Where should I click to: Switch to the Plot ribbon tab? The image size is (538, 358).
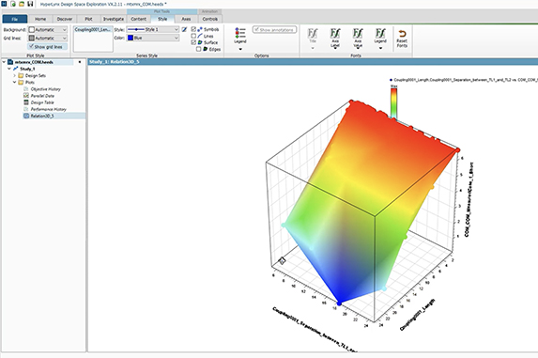click(x=88, y=19)
